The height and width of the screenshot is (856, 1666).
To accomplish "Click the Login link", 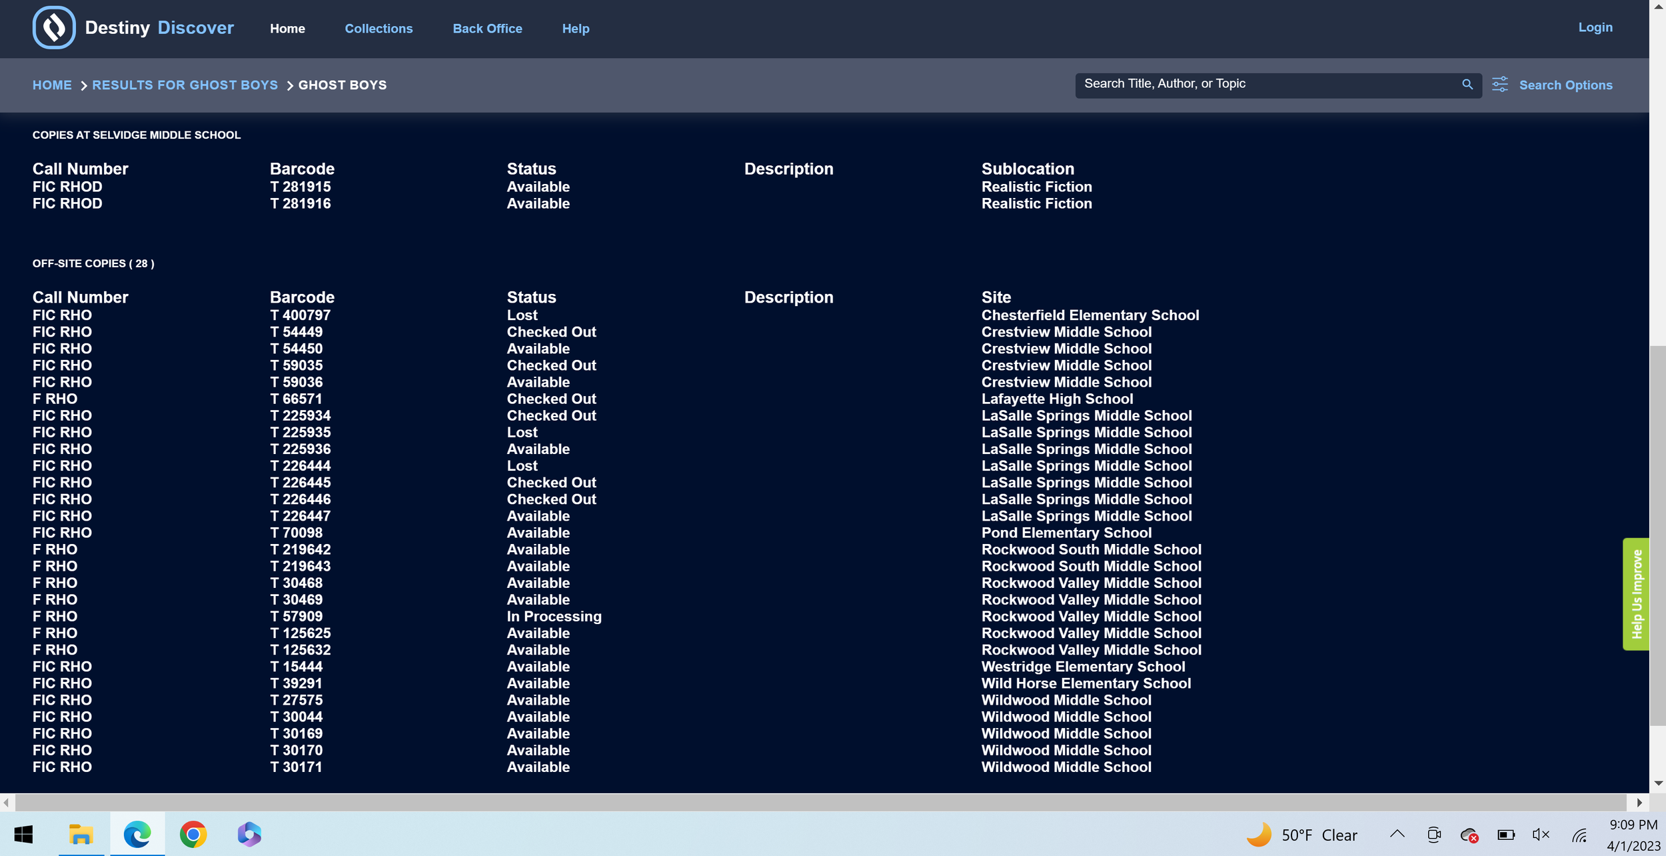I will click(1595, 27).
